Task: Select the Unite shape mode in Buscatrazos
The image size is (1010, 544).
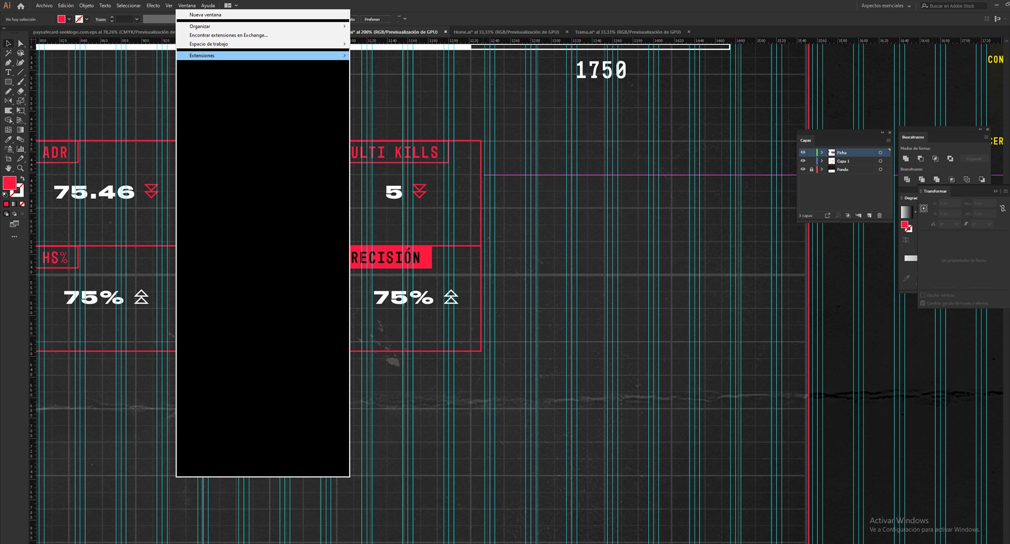Action: [907, 158]
